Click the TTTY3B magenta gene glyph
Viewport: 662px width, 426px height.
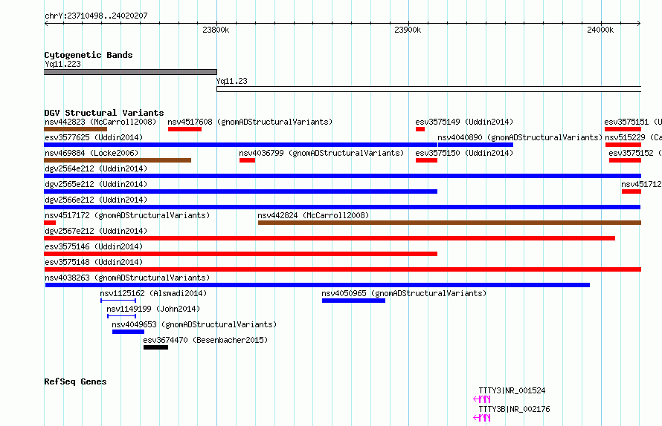[482, 418]
